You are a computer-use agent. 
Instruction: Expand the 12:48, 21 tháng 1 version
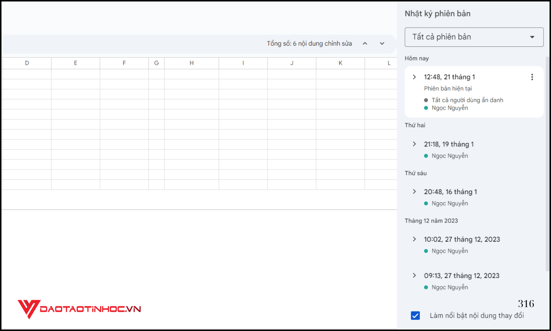pos(414,77)
